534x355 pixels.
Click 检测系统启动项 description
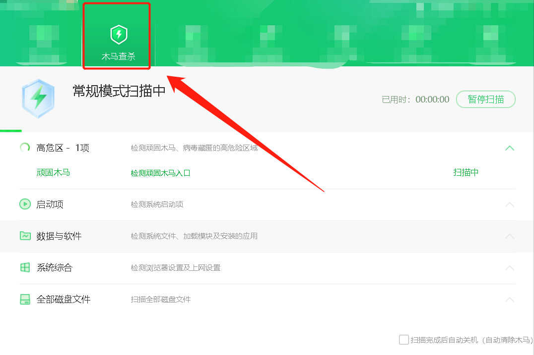tap(157, 204)
